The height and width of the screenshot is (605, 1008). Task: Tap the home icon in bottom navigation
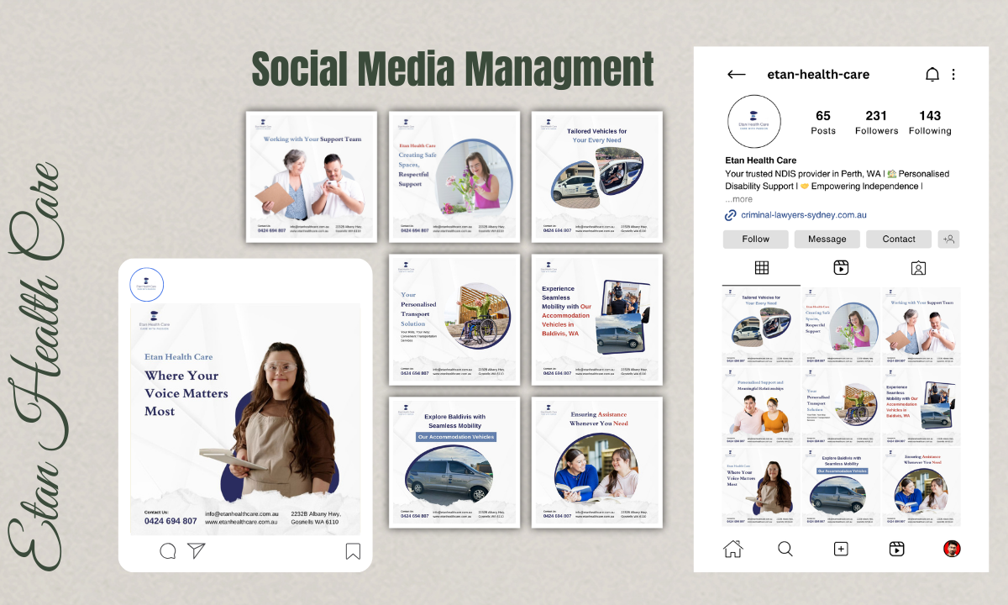pos(732,548)
